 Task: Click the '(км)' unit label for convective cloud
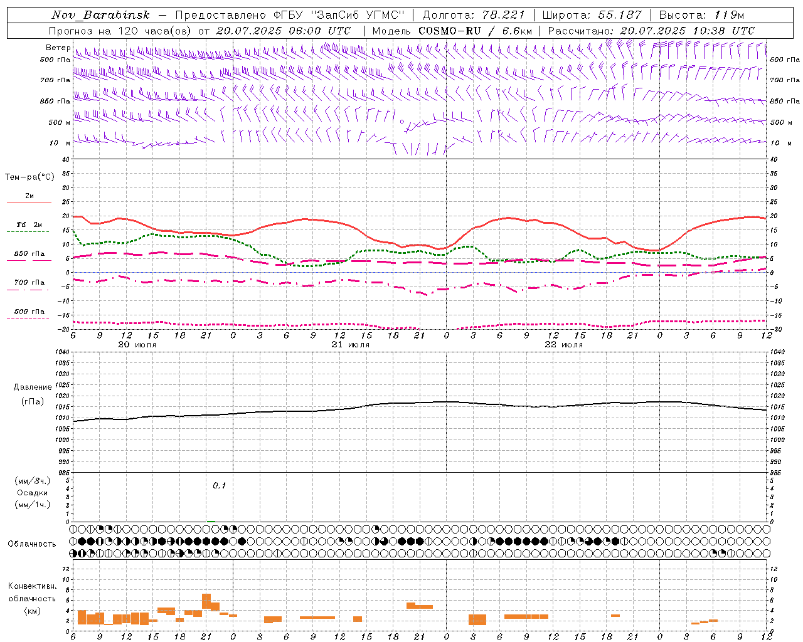coord(32,611)
